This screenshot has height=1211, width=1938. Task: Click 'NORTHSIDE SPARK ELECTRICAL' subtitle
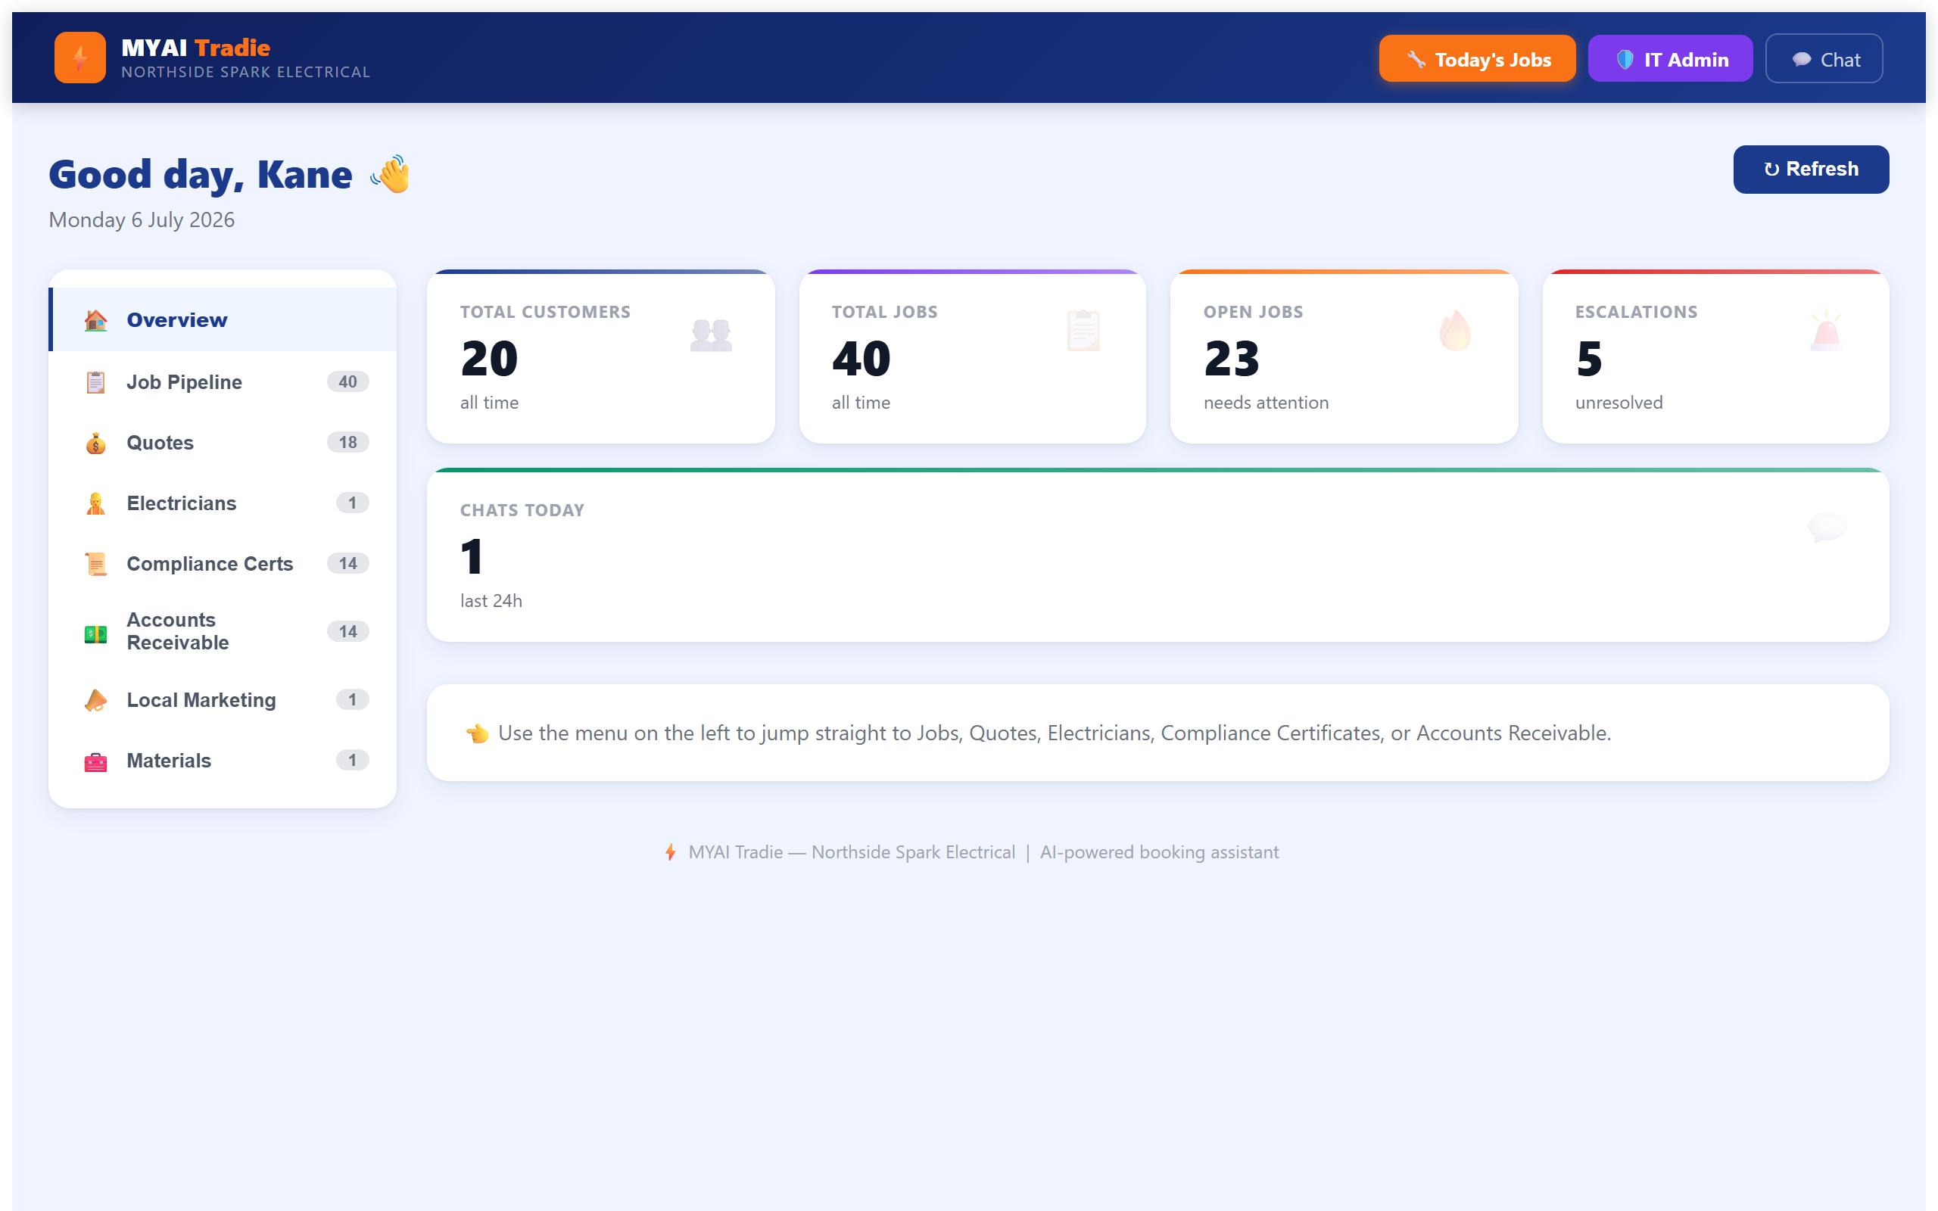tap(245, 72)
